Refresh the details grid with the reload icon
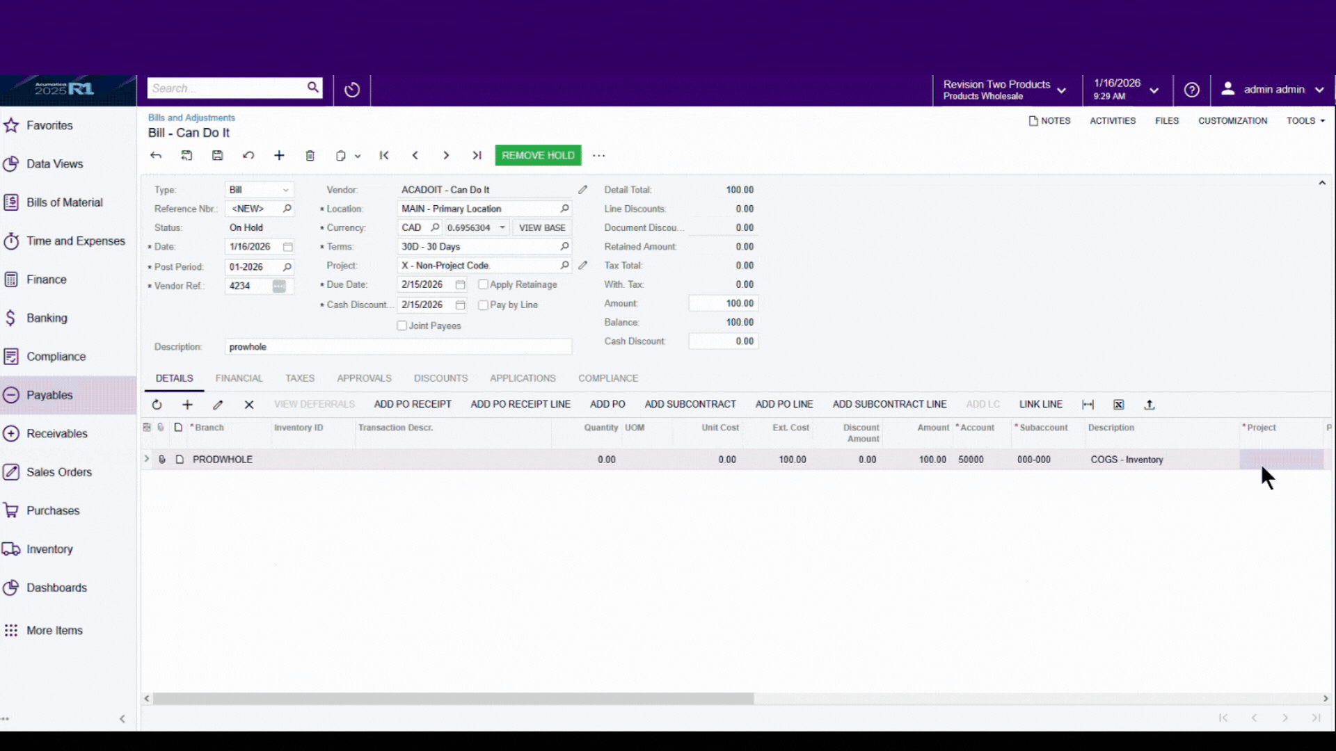Viewport: 1336px width, 751px height. click(157, 404)
